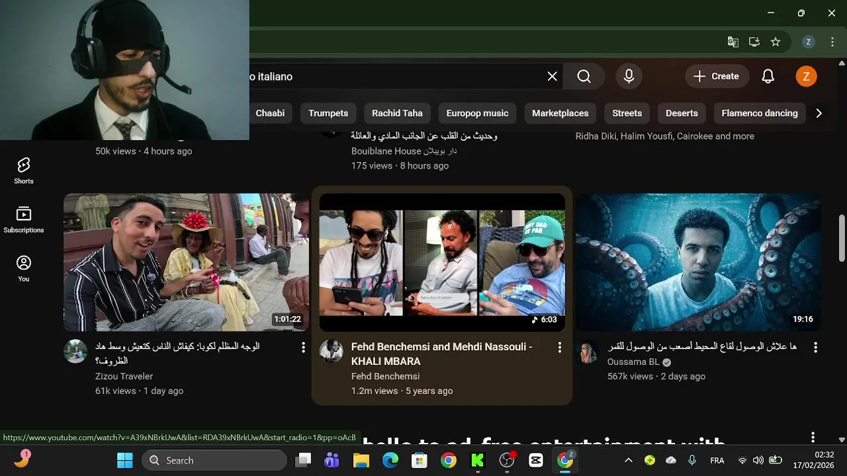847x476 pixels.
Task: Select the Trumpets filter chip
Action: pyautogui.click(x=328, y=113)
